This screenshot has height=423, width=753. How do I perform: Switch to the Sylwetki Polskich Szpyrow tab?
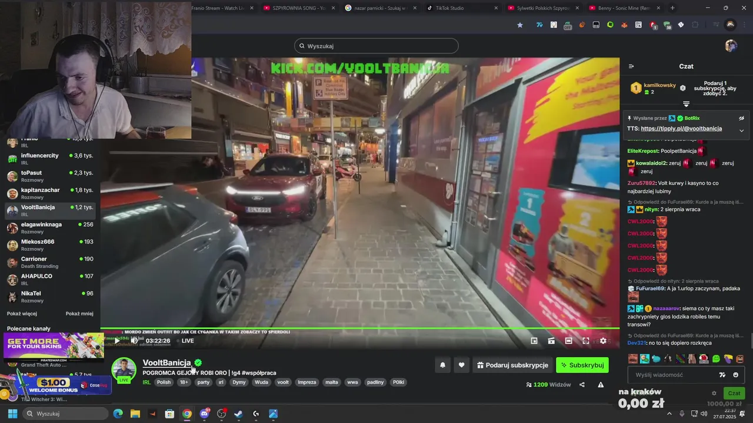[x=542, y=8]
